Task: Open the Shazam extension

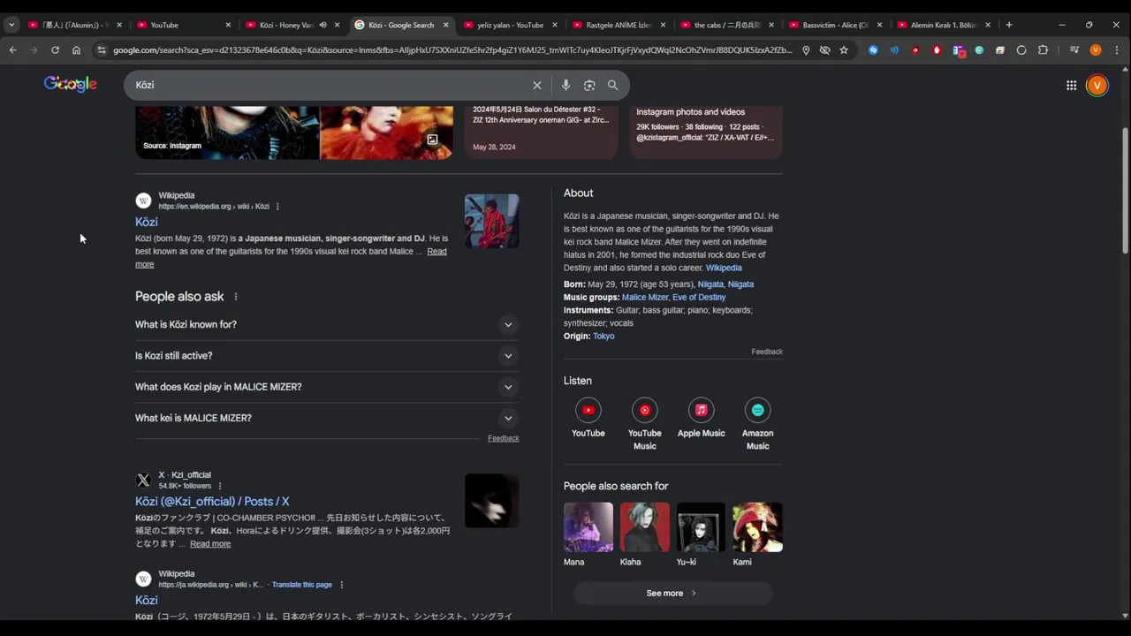Action: coord(873,50)
